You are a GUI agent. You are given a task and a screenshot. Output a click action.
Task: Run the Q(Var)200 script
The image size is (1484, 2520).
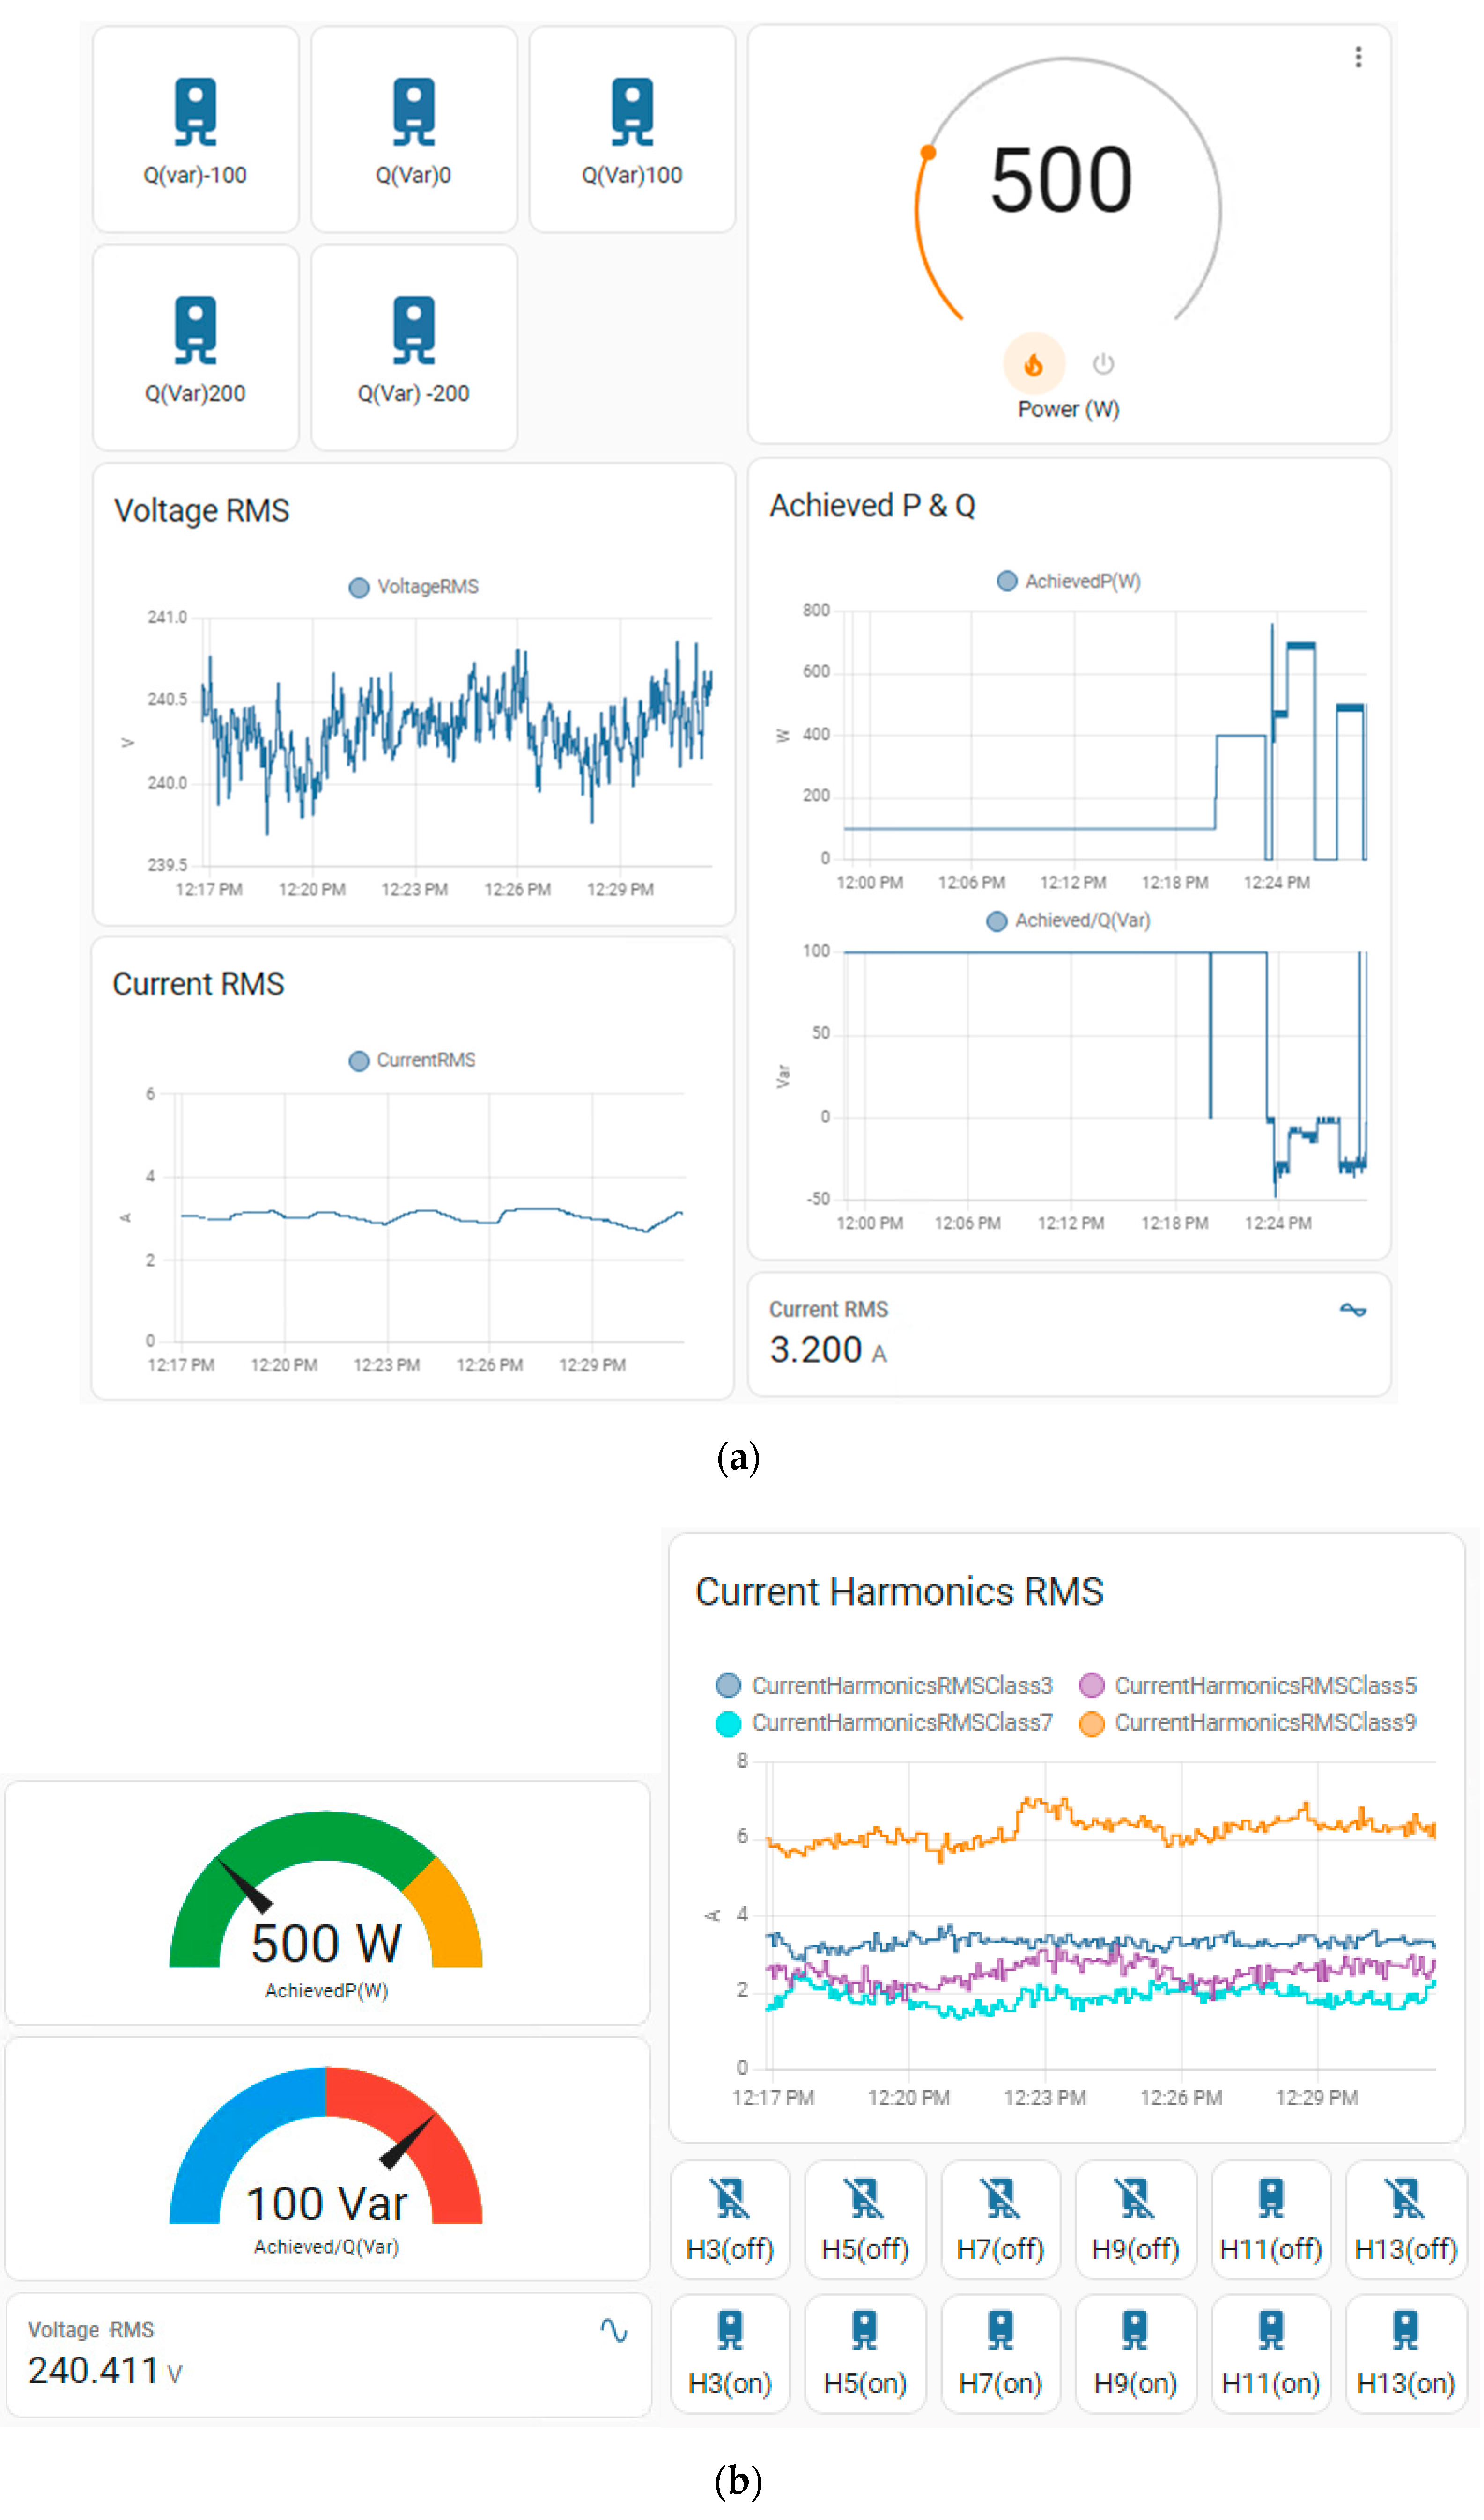click(196, 331)
